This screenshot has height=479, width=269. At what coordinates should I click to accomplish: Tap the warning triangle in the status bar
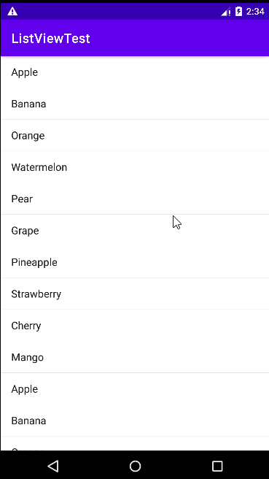(x=12, y=11)
